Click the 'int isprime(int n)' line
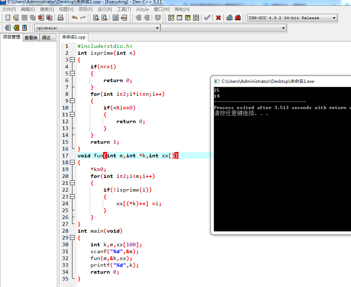The width and height of the screenshot is (351, 287). (107, 53)
